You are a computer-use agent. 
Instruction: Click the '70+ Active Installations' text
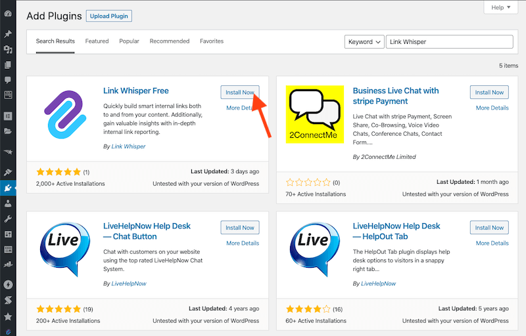click(x=316, y=194)
